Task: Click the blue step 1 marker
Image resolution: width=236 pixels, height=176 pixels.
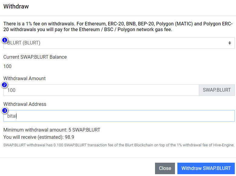Action: (x=5, y=40)
